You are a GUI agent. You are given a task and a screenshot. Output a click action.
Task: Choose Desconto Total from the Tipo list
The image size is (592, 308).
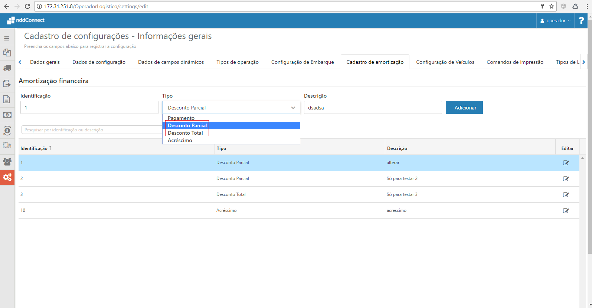click(186, 133)
